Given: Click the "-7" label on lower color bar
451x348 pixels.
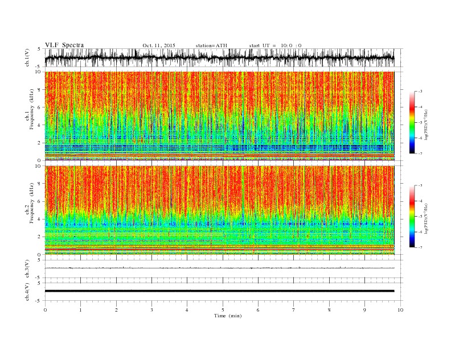Looking at the screenshot, I should coord(420,247).
